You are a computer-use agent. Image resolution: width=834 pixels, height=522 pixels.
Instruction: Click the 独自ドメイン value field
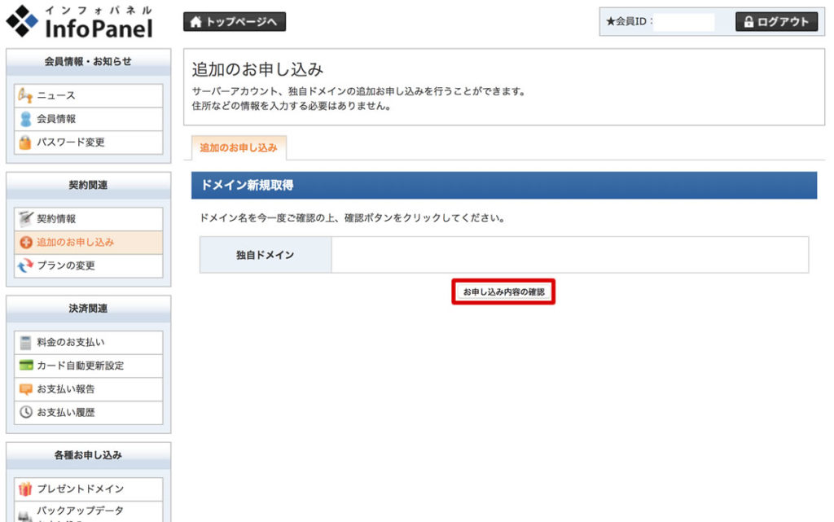569,255
